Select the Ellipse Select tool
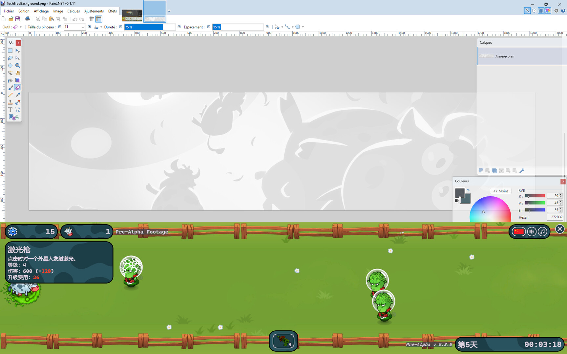This screenshot has width=567, height=354. coord(10,66)
